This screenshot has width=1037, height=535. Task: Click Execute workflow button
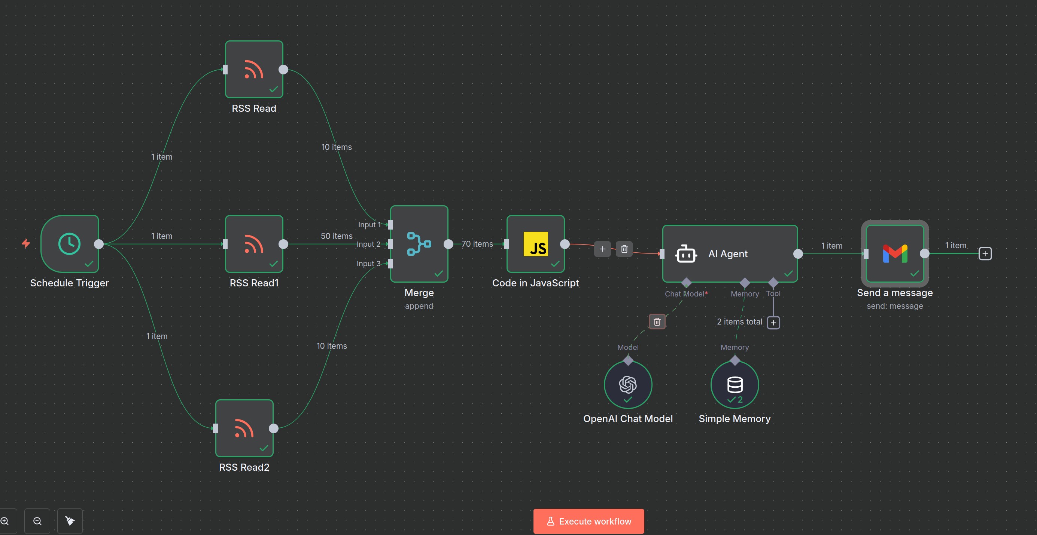(x=589, y=521)
